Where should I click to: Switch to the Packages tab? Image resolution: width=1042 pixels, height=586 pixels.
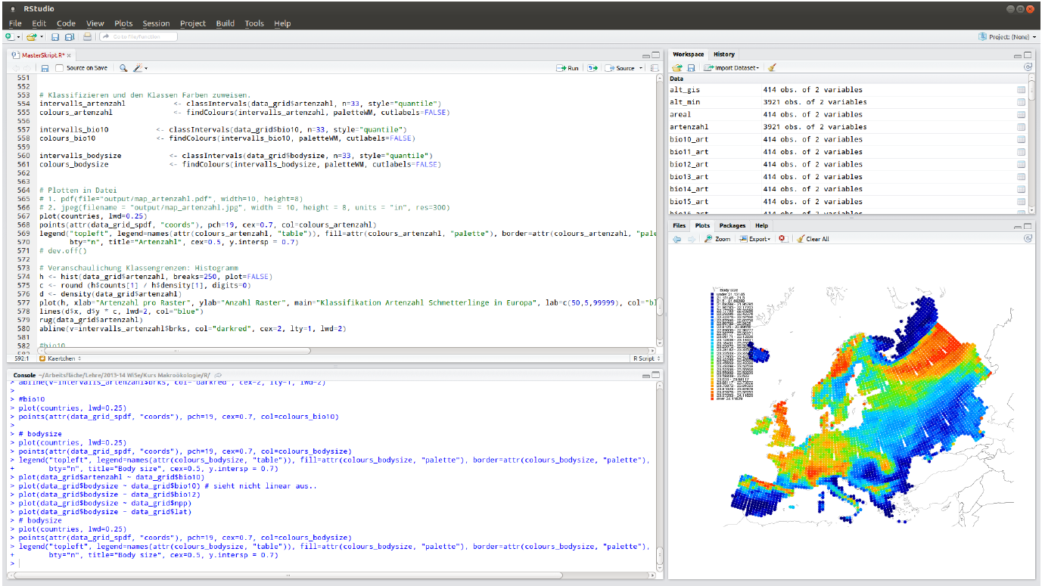tap(732, 225)
